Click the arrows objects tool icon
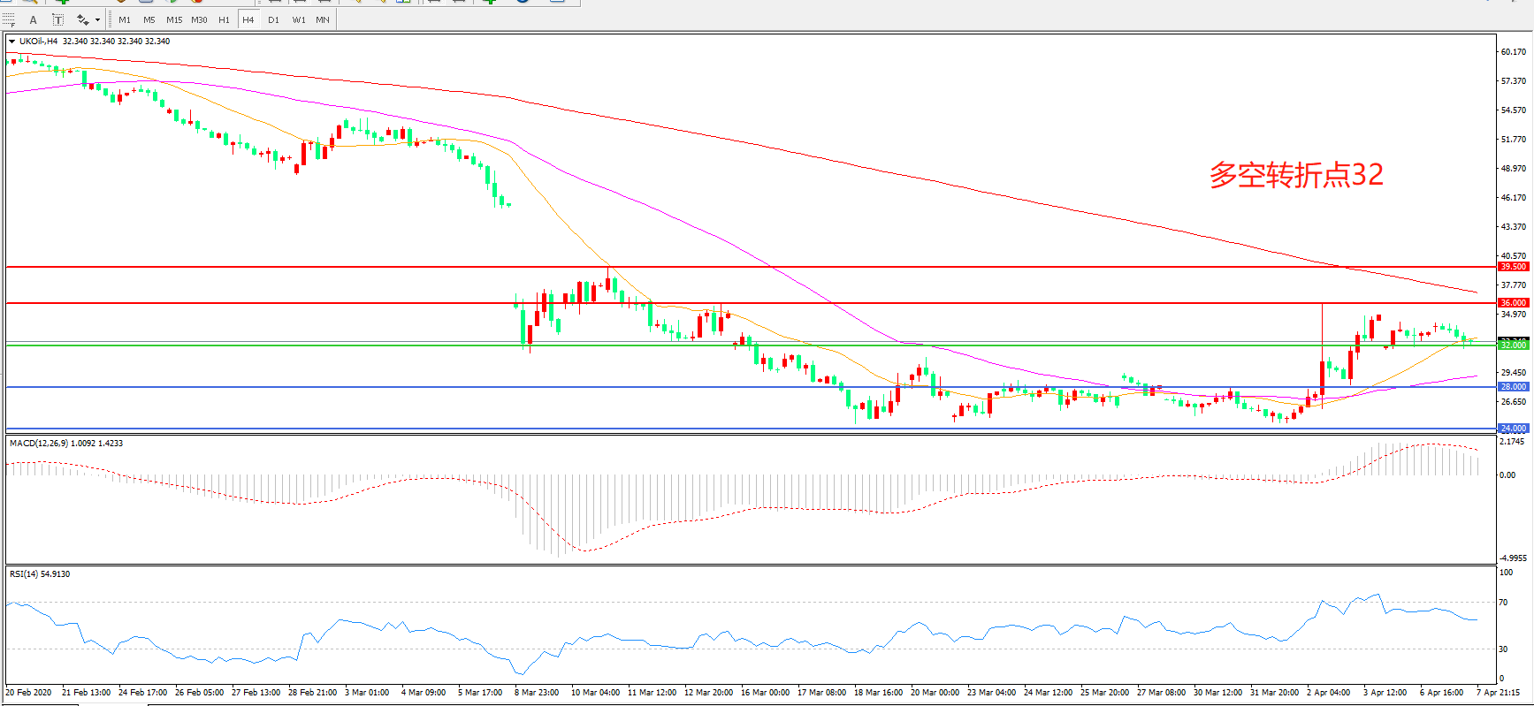This screenshot has width=1534, height=706. click(x=82, y=19)
